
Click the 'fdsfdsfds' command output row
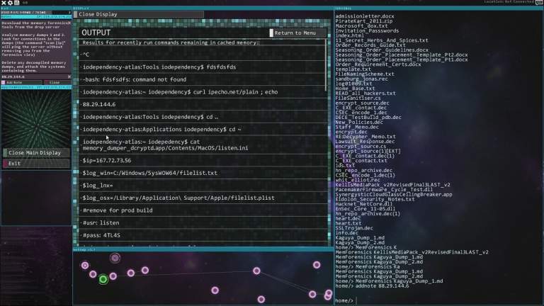click(x=203, y=67)
